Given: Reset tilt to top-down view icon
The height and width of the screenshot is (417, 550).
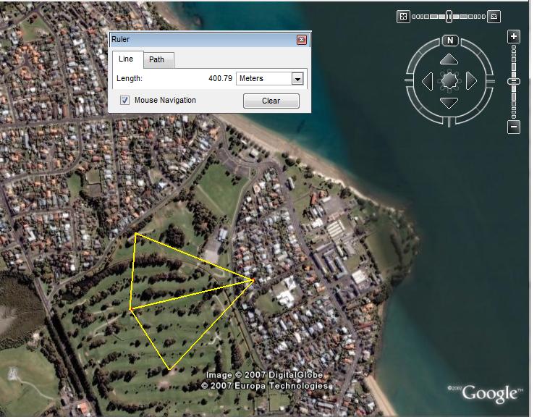Looking at the screenshot, I should (x=404, y=17).
